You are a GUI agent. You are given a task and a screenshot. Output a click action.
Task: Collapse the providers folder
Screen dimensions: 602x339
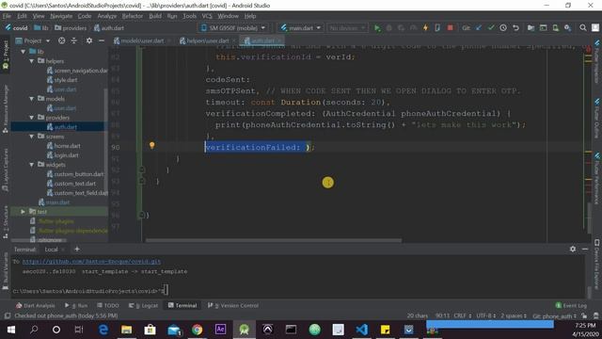[x=32, y=118]
